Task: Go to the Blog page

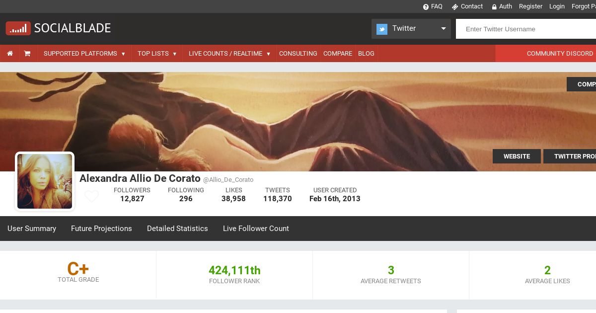Action: tap(366, 54)
